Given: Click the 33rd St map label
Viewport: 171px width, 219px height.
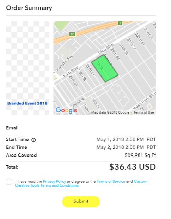Looking at the screenshot, I should pyautogui.click(x=149, y=34).
